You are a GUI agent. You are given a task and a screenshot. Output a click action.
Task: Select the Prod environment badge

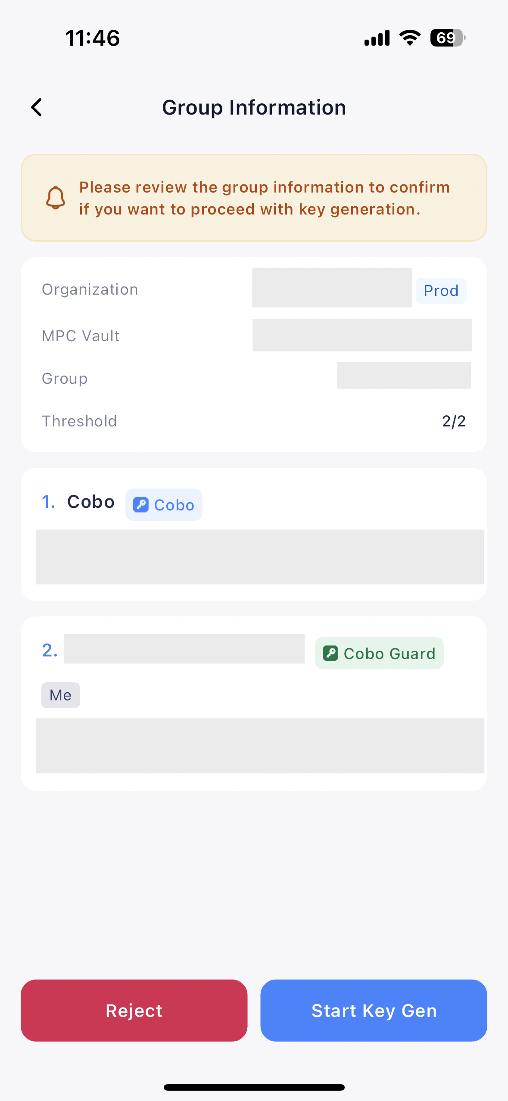[x=441, y=290]
